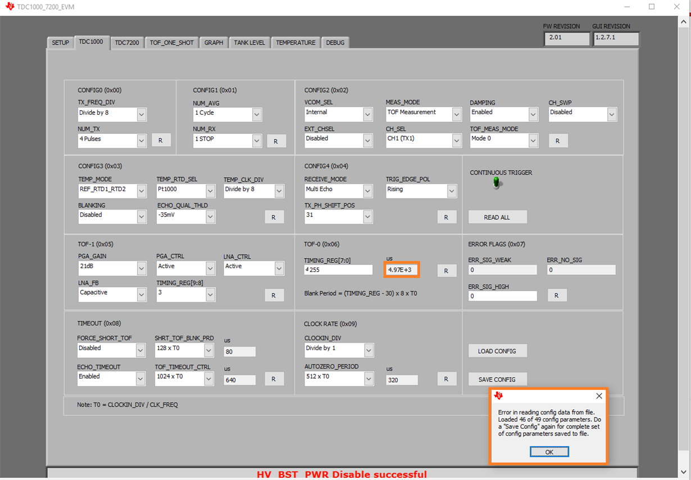Image resolution: width=691 pixels, height=480 pixels.
Task: Click the READ ALL button
Action: tap(497, 217)
